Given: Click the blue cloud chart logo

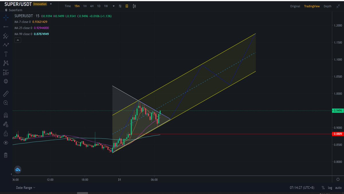Looking at the screenshot, I should click(18, 170).
